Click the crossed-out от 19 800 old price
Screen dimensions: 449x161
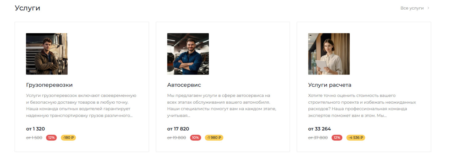click(x=177, y=138)
